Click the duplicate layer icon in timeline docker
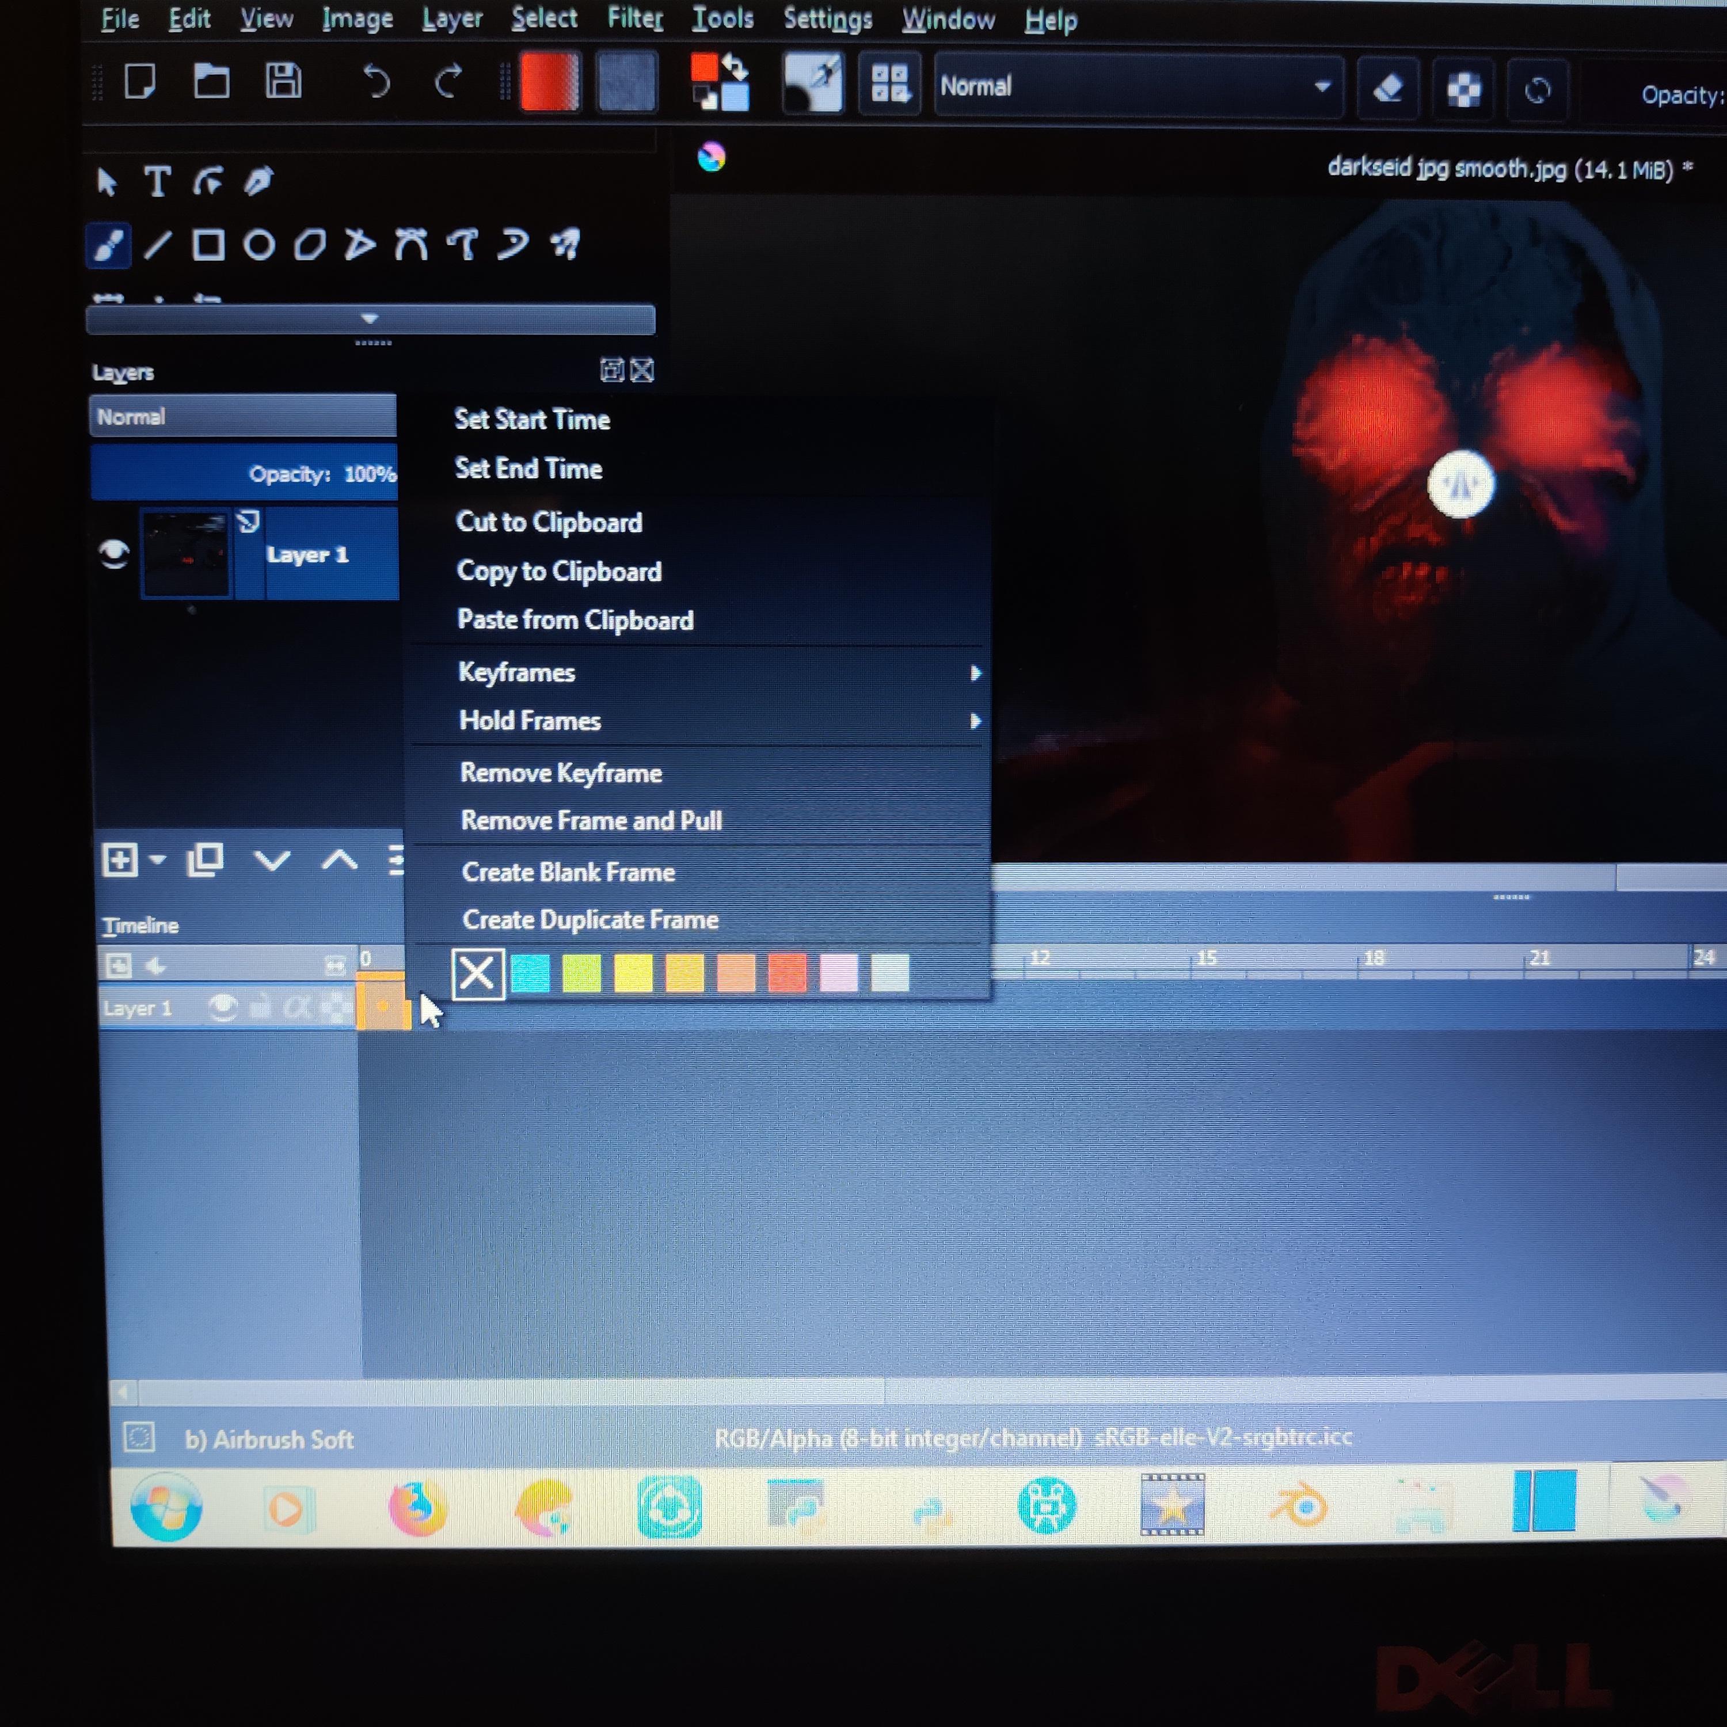Image resolution: width=1727 pixels, height=1727 pixels. pos(206,860)
